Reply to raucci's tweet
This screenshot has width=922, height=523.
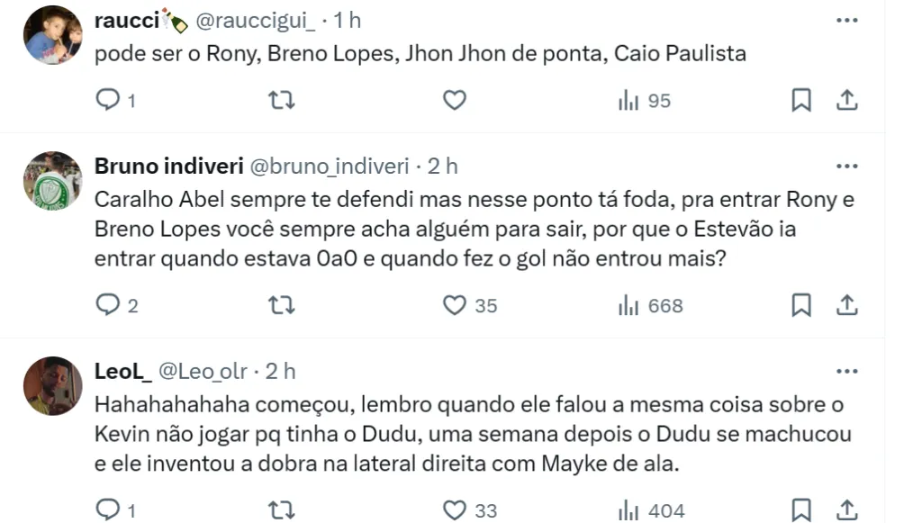108,100
